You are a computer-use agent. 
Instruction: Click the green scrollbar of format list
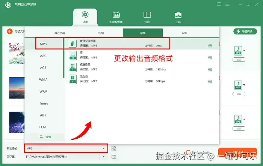coord(64,58)
